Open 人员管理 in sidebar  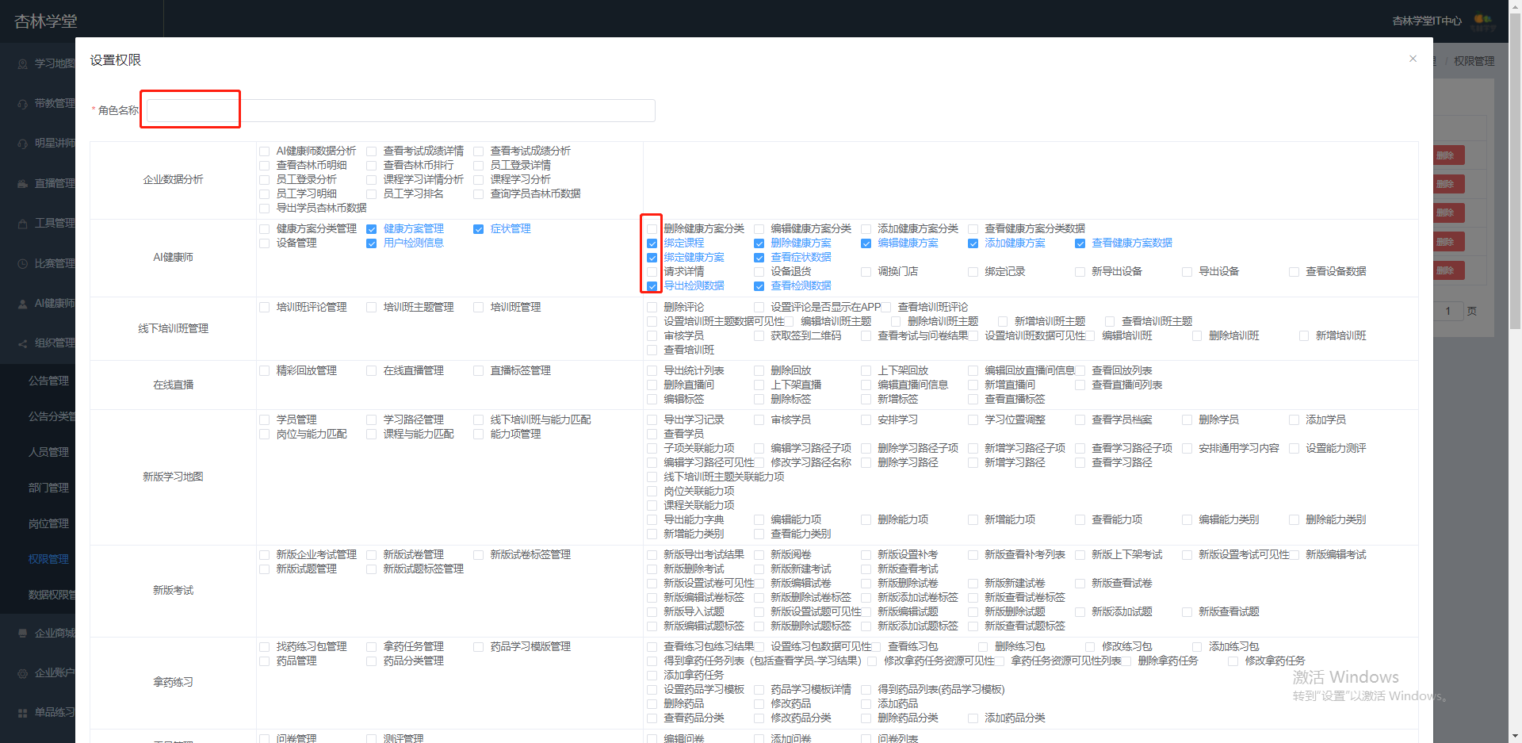pos(48,452)
